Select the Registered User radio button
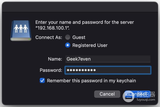This screenshot has width=160, height=107. [68, 45]
